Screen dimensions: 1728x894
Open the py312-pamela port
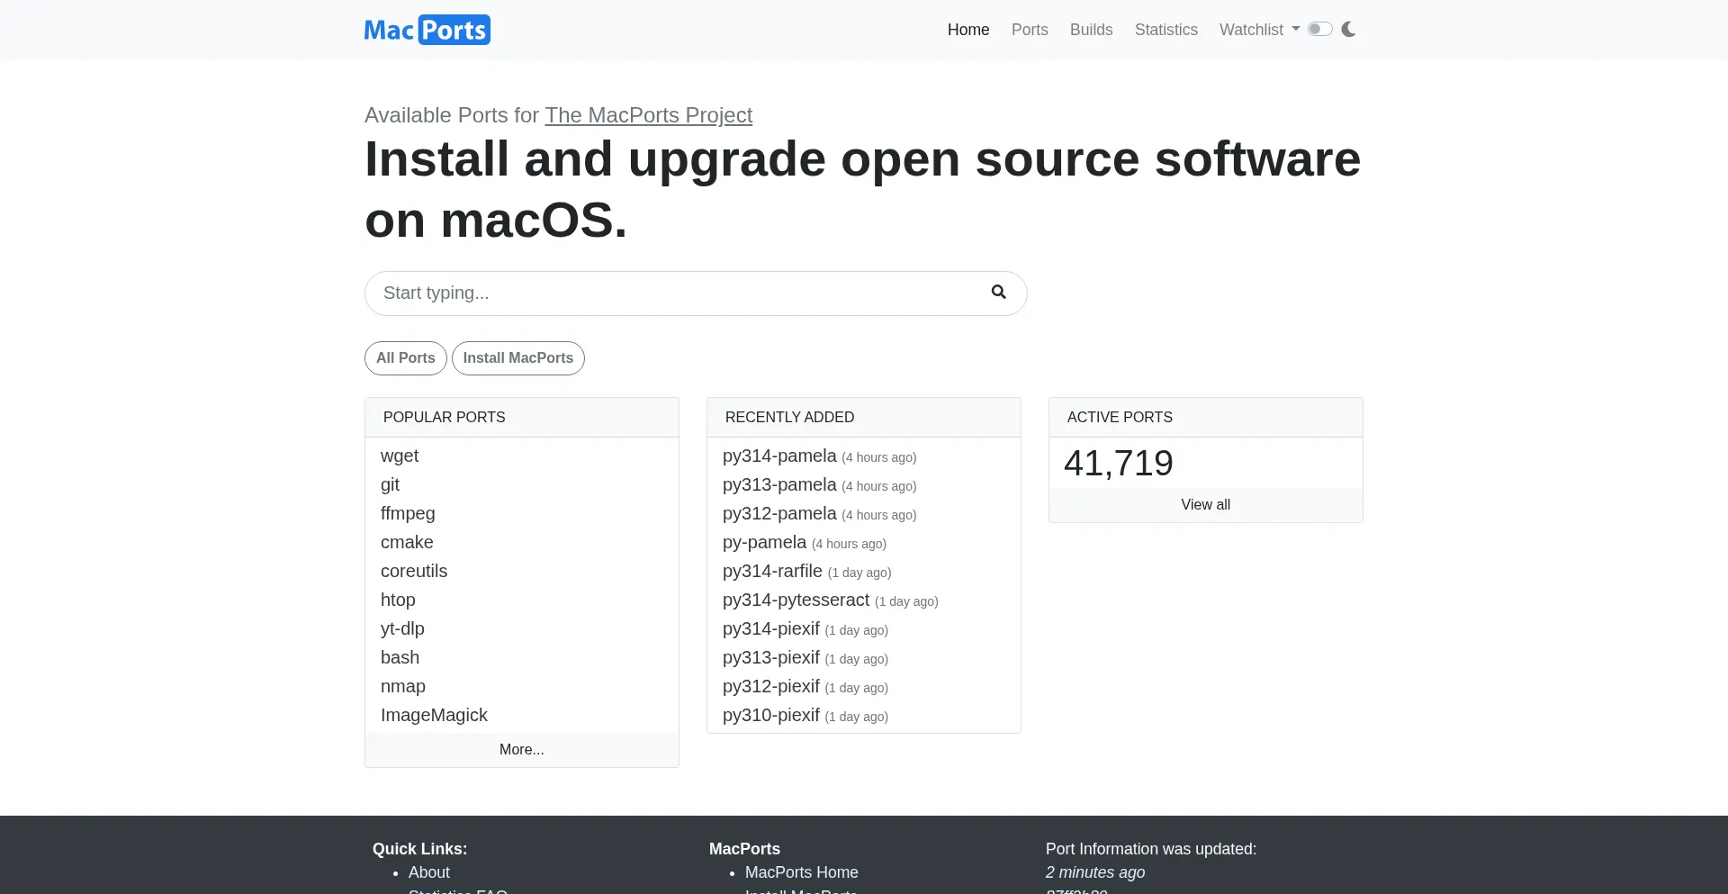click(779, 513)
